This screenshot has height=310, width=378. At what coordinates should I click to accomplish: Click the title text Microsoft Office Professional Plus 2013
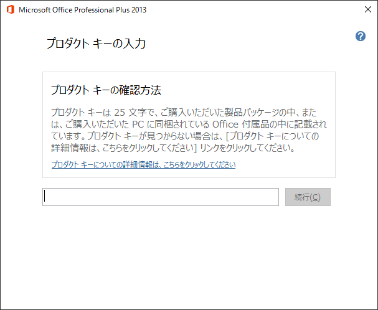(x=82, y=9)
